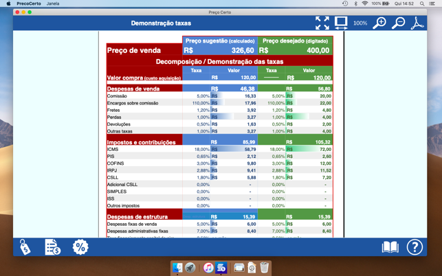Open the manual book icon
442x276 pixels.
click(x=390, y=247)
